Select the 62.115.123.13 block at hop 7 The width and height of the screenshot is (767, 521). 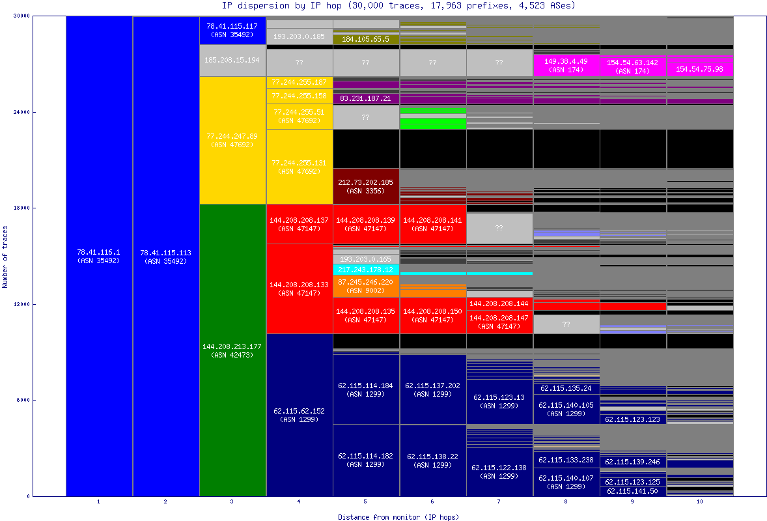[500, 401]
